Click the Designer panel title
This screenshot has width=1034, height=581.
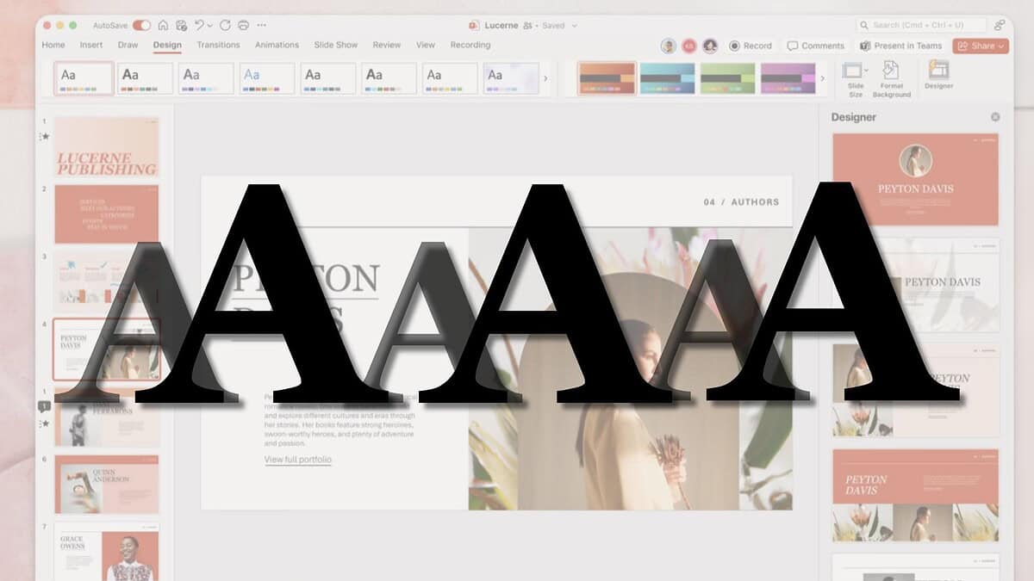tap(853, 117)
